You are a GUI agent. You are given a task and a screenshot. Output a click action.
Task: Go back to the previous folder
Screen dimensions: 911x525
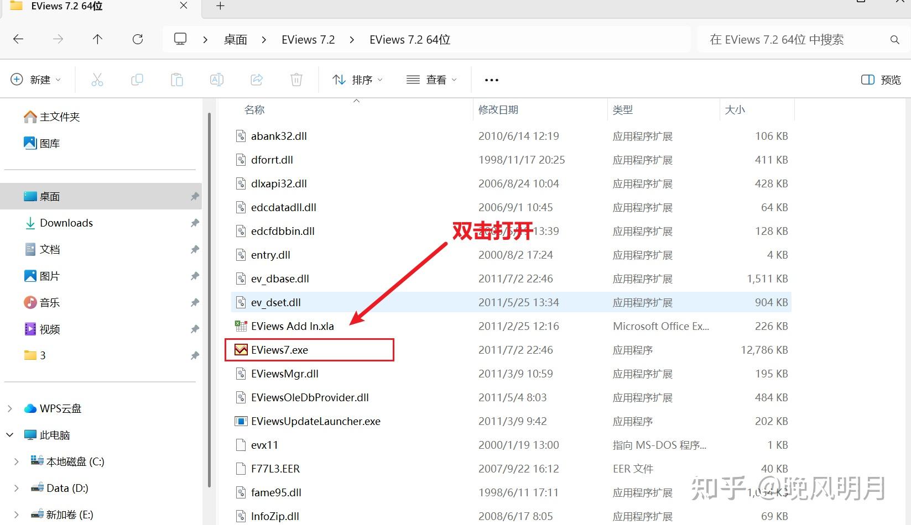(x=18, y=39)
